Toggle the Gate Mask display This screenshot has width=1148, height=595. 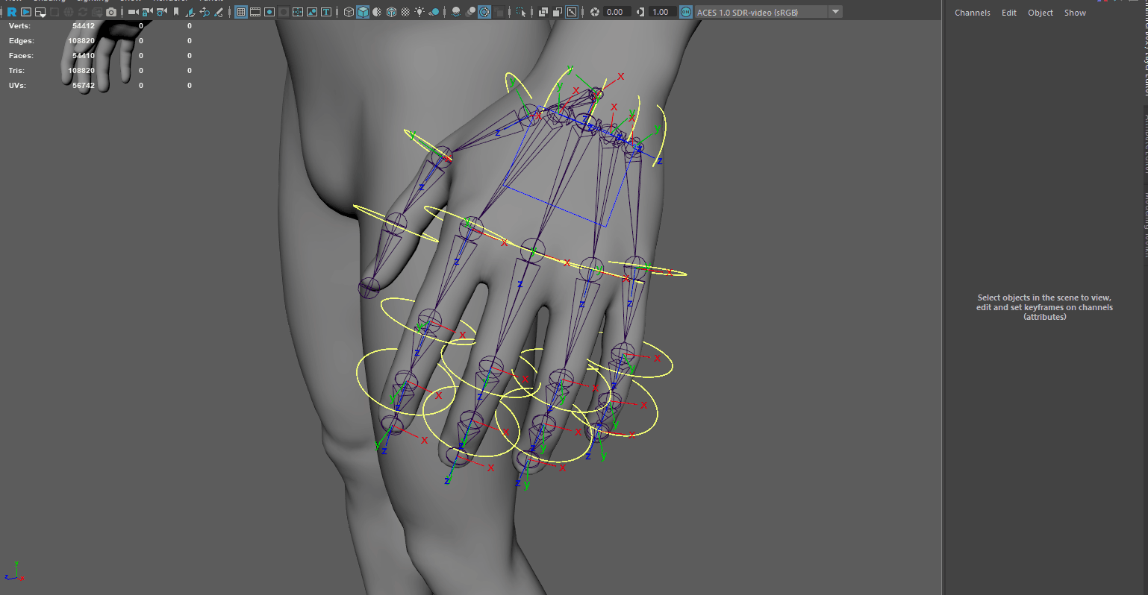(x=284, y=12)
